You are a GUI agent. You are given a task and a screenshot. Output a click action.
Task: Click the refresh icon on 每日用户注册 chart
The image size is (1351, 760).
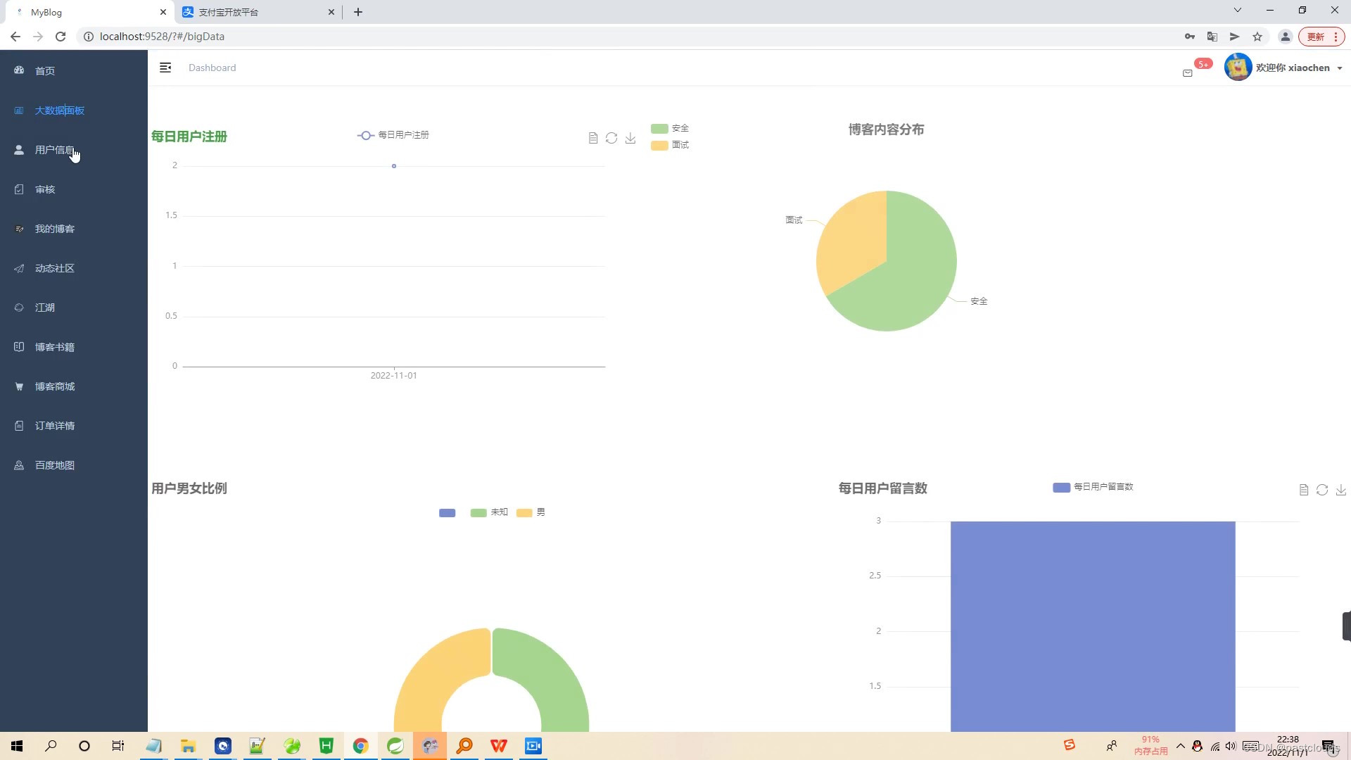coord(611,138)
